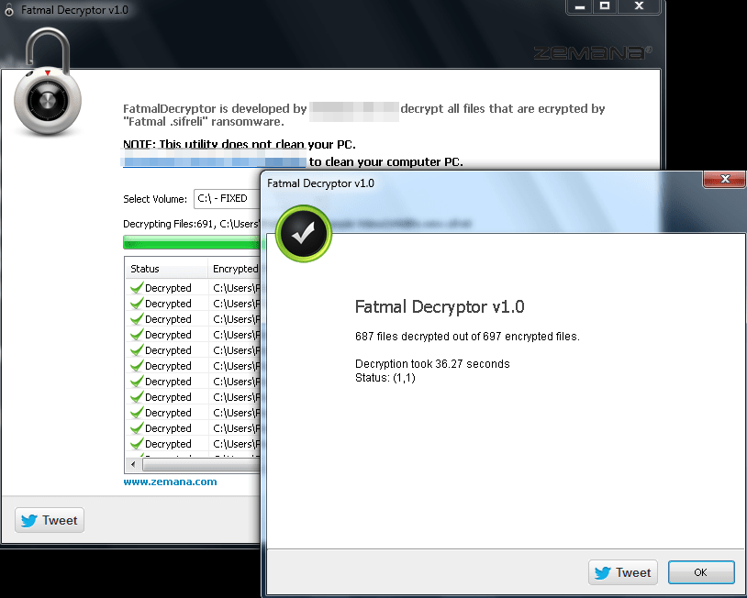Click the green checkmark badge in the dialog
The image size is (747, 598).
303,235
